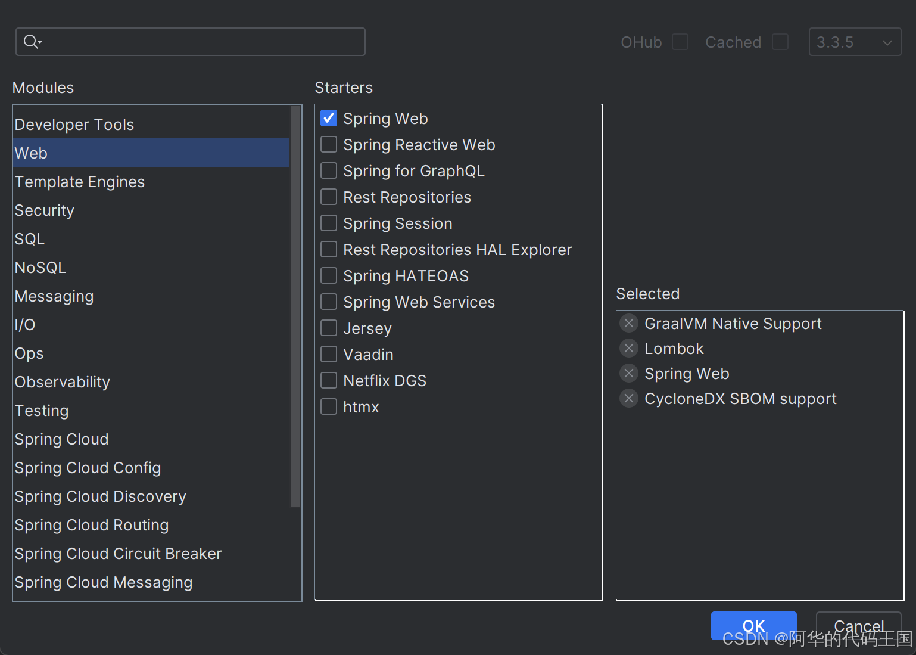916x655 pixels.
Task: Select the Developer Tools module
Action: (151, 124)
